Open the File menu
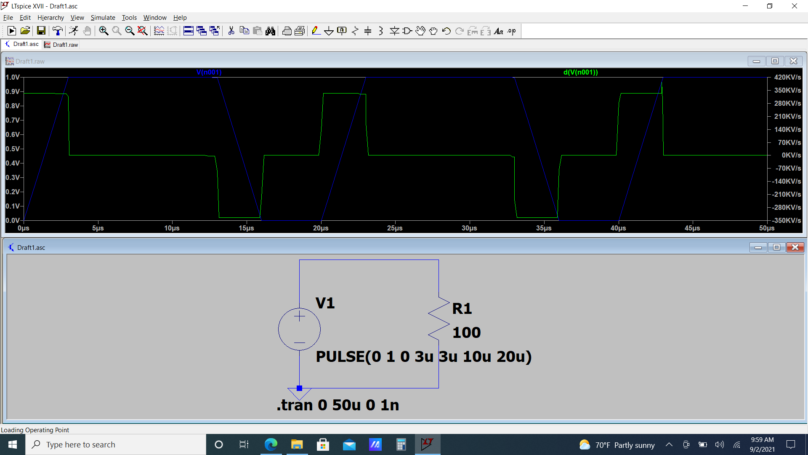 [x=8, y=17]
